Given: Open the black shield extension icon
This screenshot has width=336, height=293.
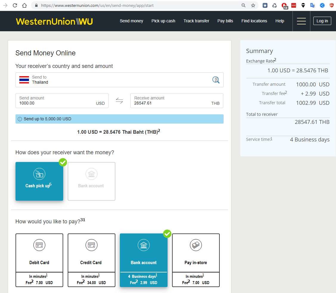Looking at the screenshot, I should point(303,5).
